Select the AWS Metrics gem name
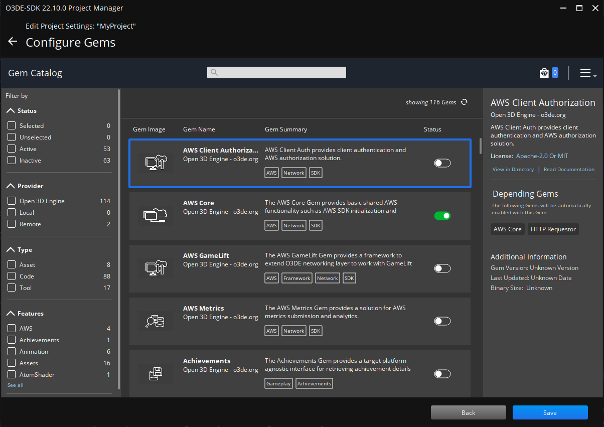This screenshot has height=427, width=604. (204, 308)
